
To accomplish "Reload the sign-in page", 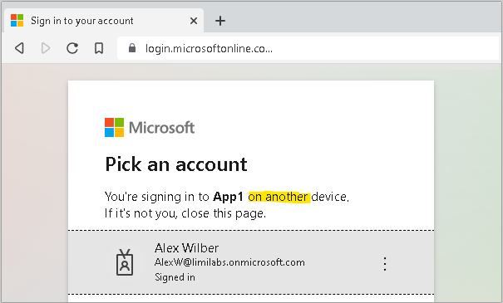I will [x=72, y=48].
